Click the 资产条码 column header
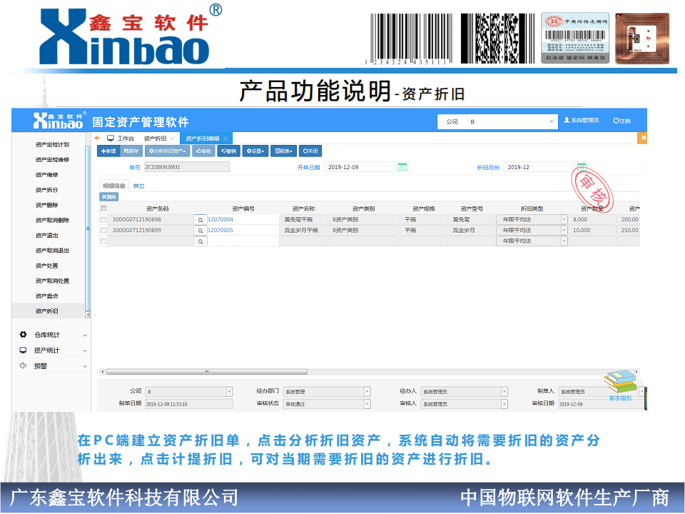 tap(157, 208)
